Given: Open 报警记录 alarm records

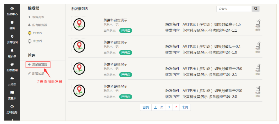Looking at the screenshot, I should coord(38,73).
